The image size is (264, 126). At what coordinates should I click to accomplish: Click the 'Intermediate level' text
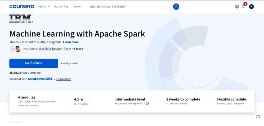[130, 99]
